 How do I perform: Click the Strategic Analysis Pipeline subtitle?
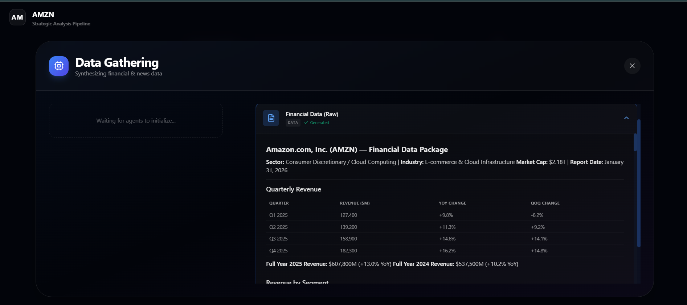click(x=61, y=24)
